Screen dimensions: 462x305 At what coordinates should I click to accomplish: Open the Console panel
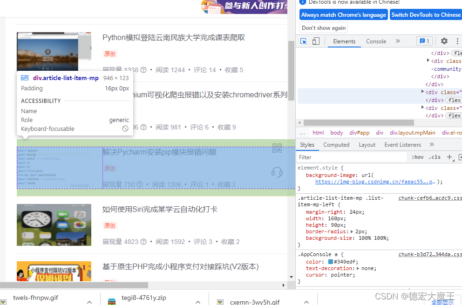coord(376,41)
